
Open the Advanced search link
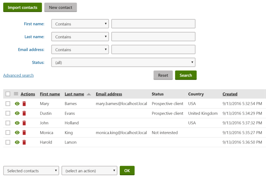coord(18,75)
